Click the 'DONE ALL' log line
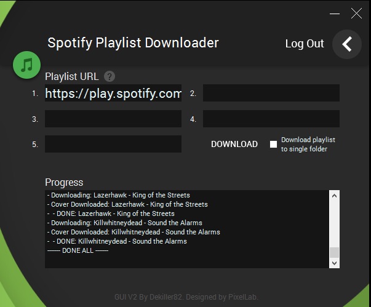The width and height of the screenshot is (371, 307). coord(78,250)
